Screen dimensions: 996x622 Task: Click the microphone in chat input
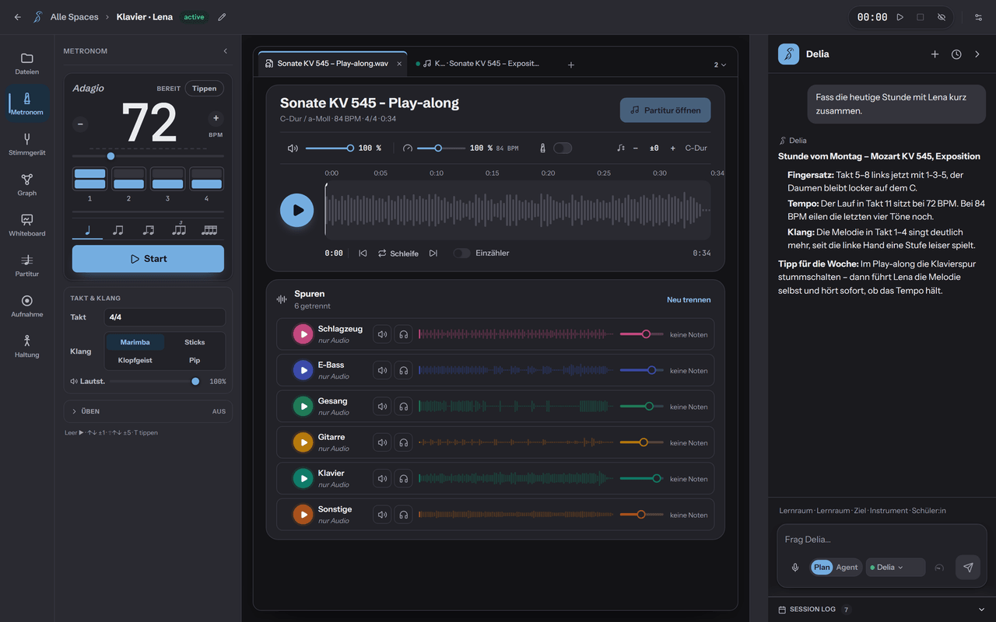[x=795, y=568]
